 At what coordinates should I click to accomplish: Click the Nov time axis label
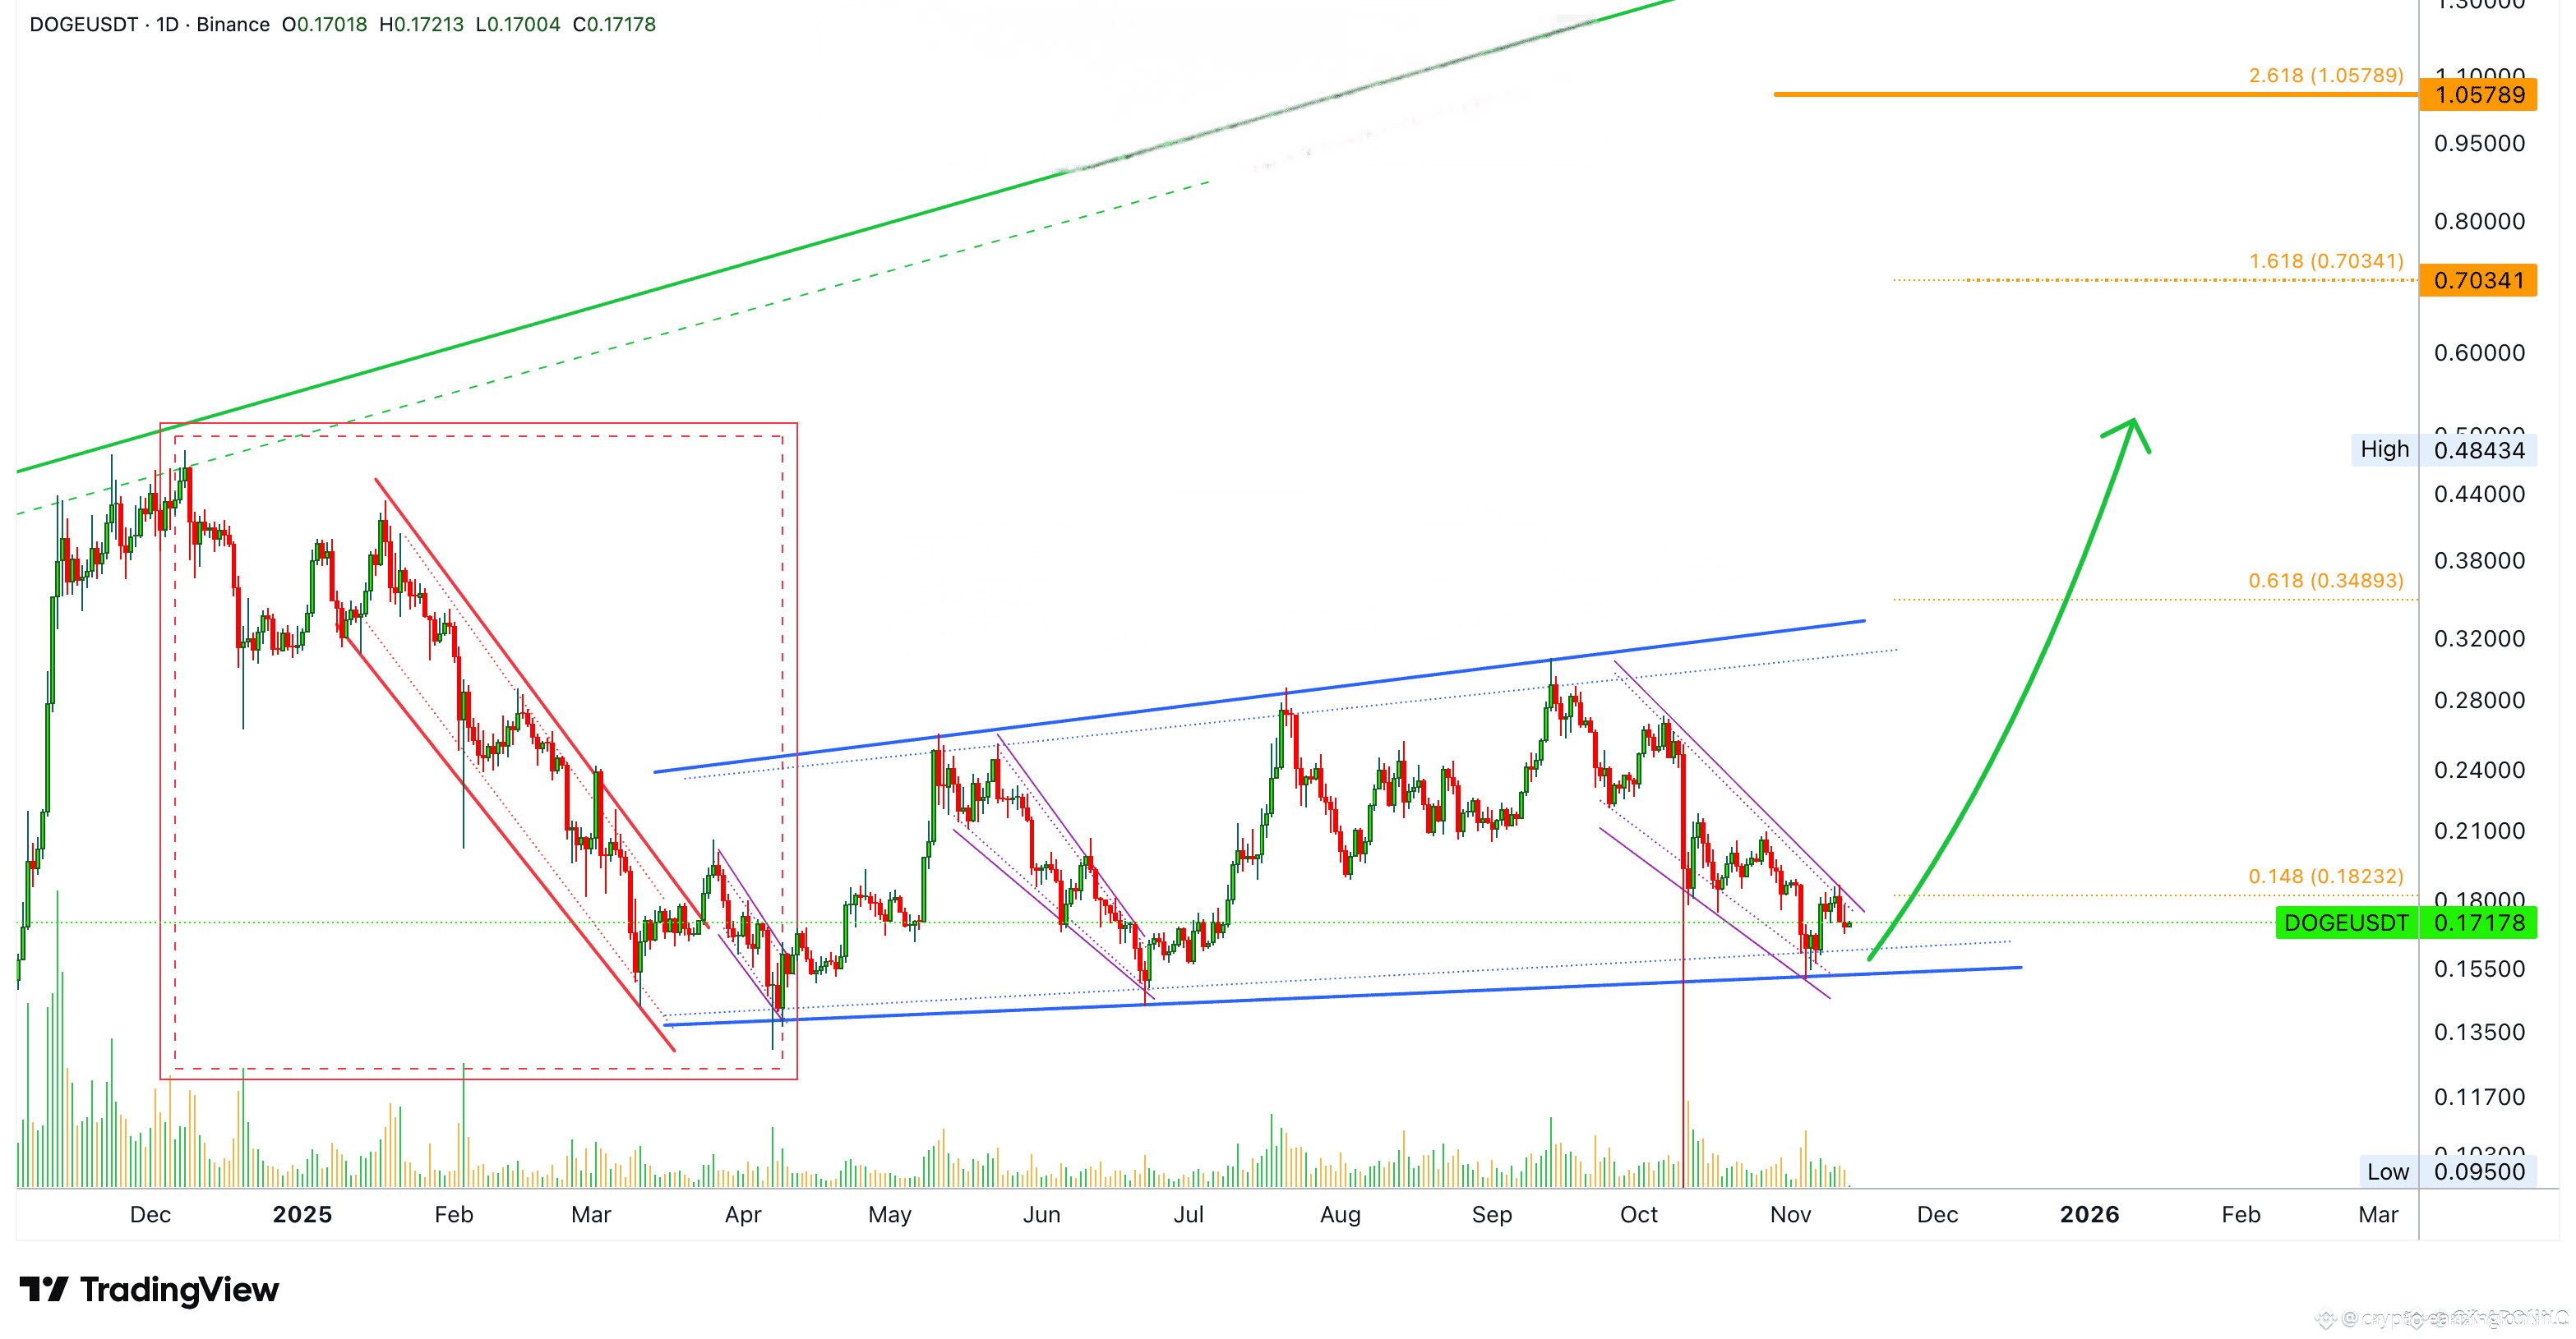pos(1791,1215)
